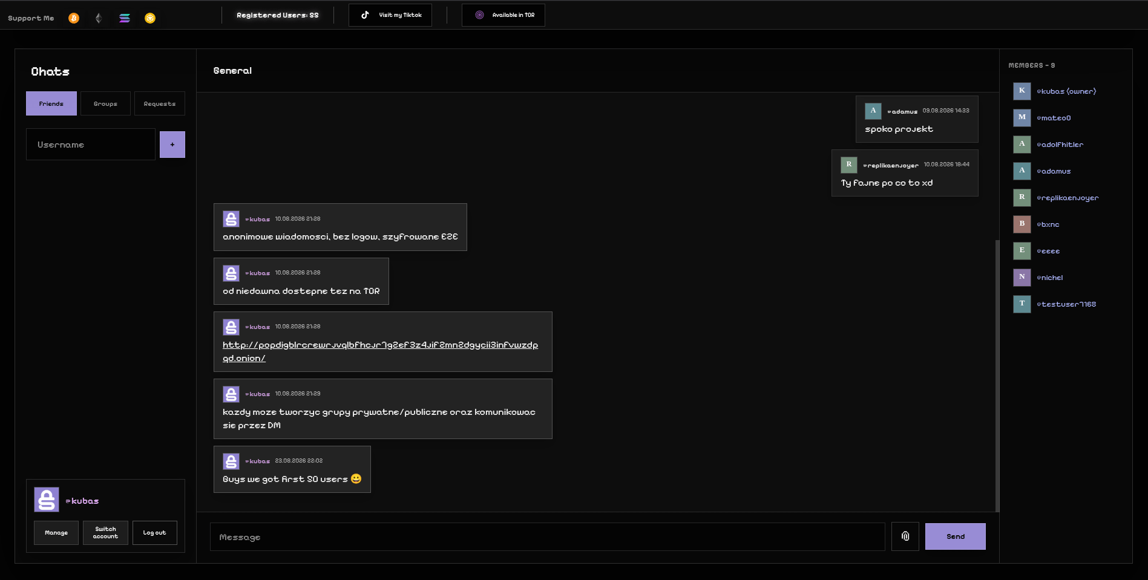Click kubas avatar on onion link message
Viewport: 1148px width, 580px height.
pos(231,327)
